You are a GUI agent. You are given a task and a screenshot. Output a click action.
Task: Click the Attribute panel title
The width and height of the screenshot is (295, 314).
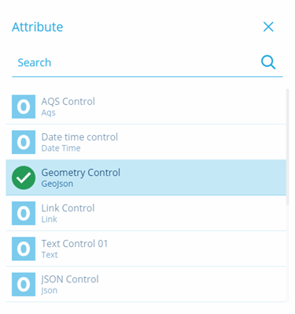pyautogui.click(x=38, y=27)
